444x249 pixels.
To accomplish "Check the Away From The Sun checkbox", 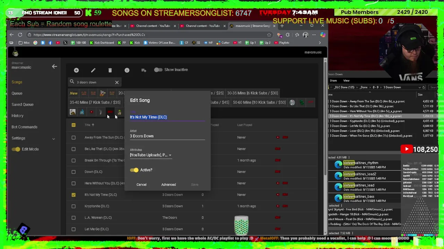I will 74,138.
